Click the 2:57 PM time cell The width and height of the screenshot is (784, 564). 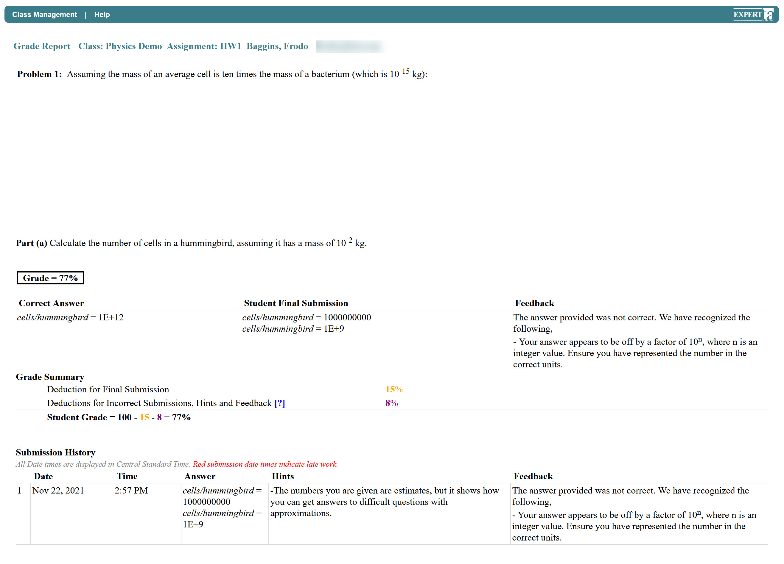pyautogui.click(x=131, y=491)
